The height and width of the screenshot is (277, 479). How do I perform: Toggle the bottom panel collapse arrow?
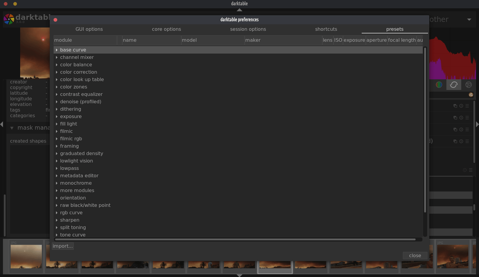[239, 275]
